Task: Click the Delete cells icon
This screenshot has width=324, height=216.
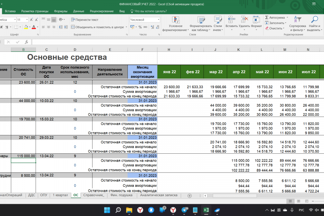Action: [244, 20]
